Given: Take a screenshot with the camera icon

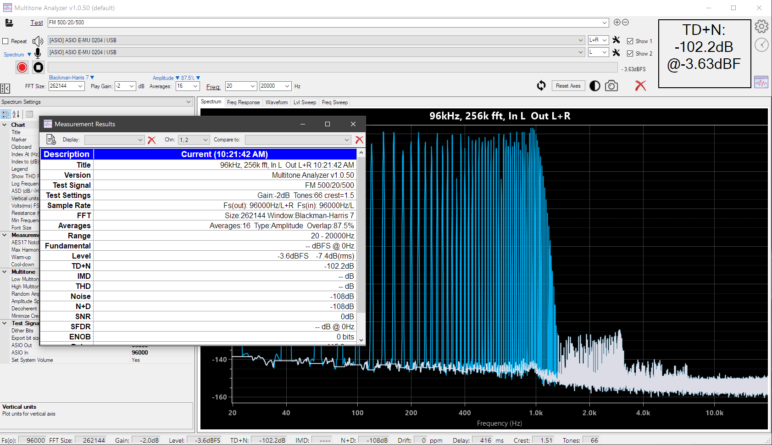Looking at the screenshot, I should [611, 86].
